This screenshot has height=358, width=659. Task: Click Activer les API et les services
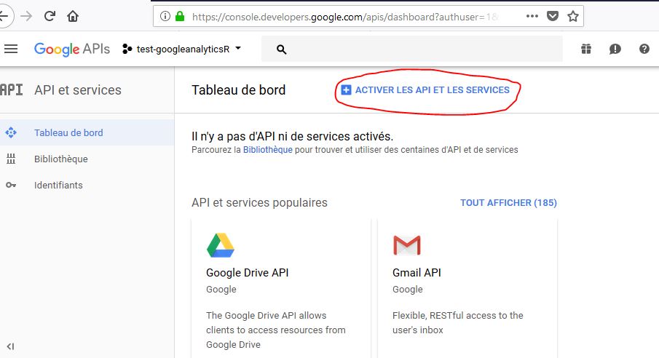[x=425, y=90]
